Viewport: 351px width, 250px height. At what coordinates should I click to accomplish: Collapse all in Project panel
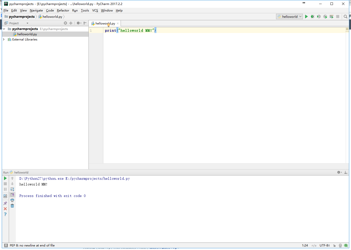pyautogui.click(x=71, y=23)
